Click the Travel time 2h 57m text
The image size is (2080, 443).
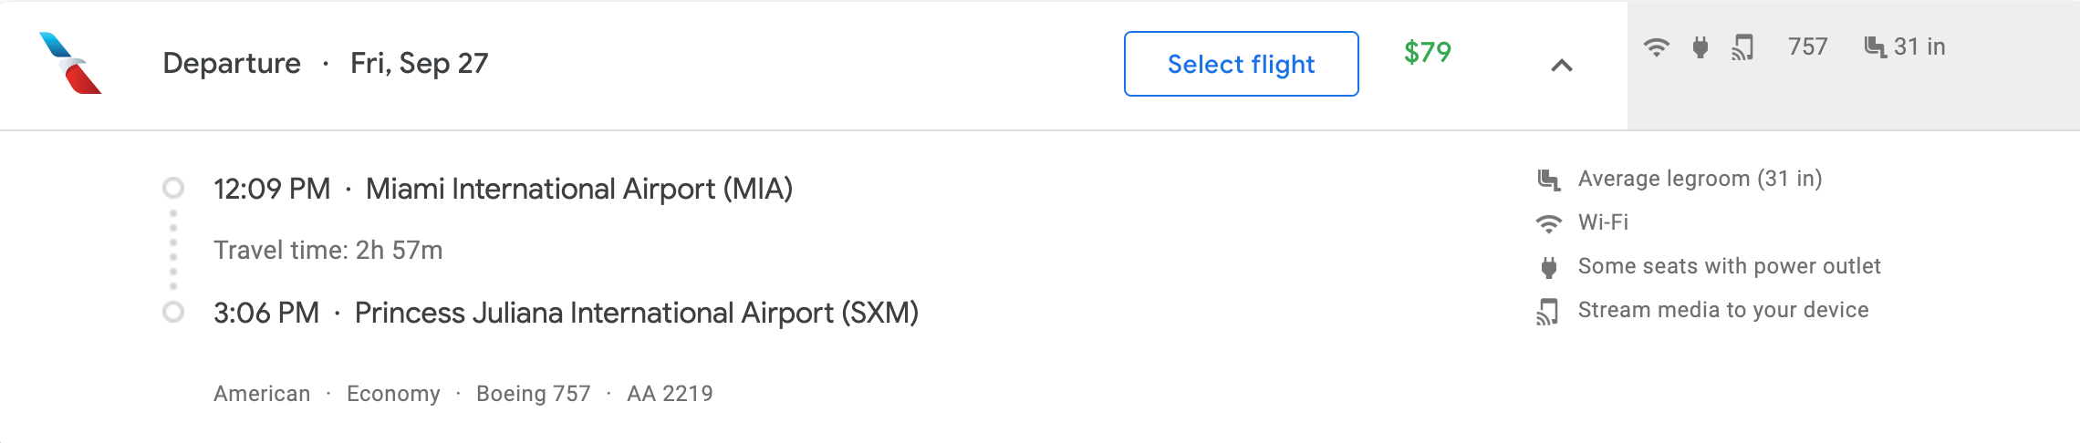click(328, 250)
